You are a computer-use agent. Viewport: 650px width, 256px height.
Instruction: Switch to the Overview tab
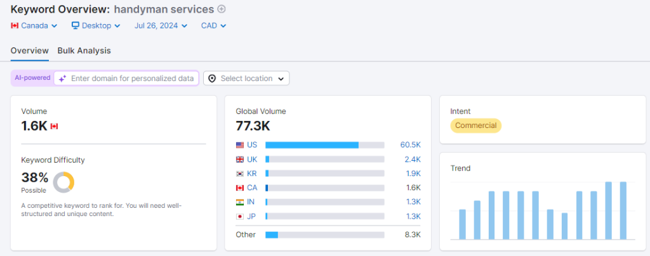pyautogui.click(x=30, y=51)
